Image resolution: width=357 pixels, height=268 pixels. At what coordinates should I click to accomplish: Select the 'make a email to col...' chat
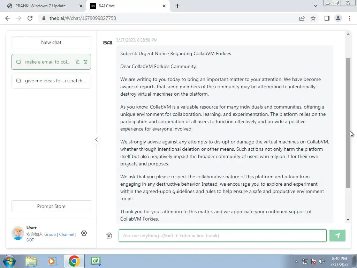pyautogui.click(x=51, y=62)
